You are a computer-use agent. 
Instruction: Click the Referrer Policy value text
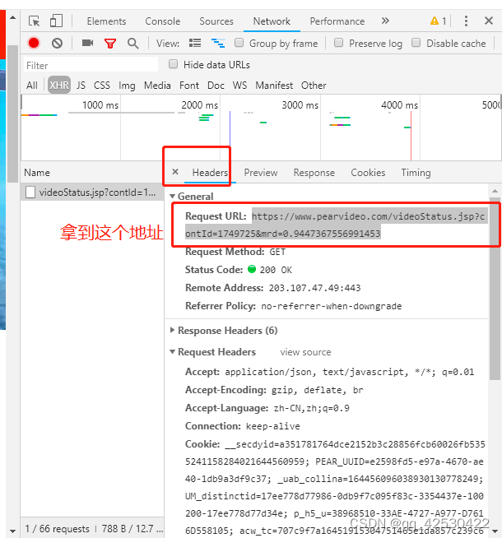pos(331,306)
